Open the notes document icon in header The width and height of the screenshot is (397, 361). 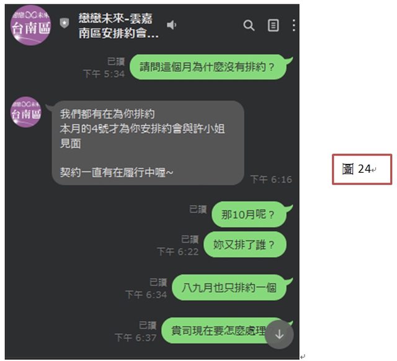(x=273, y=25)
